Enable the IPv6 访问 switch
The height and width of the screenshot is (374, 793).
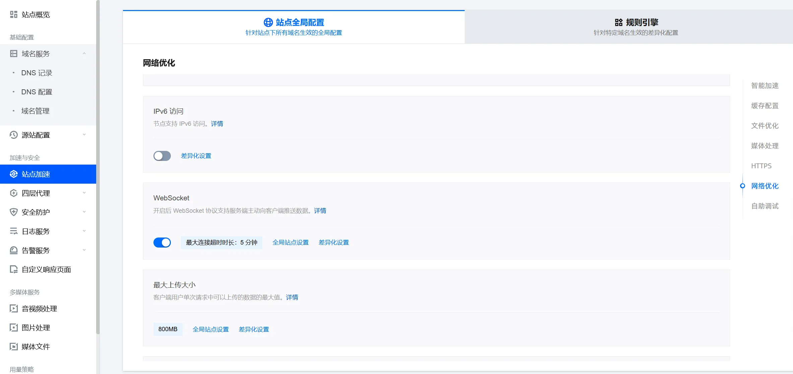click(x=162, y=156)
